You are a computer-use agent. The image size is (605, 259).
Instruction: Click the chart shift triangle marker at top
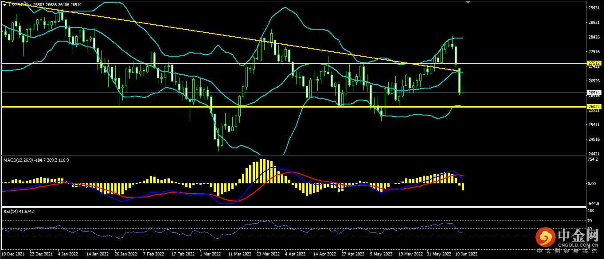(x=469, y=2)
